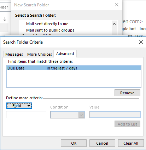Select the Due Date criteria row
Screen dimensions: 146x150
click(x=74, y=68)
